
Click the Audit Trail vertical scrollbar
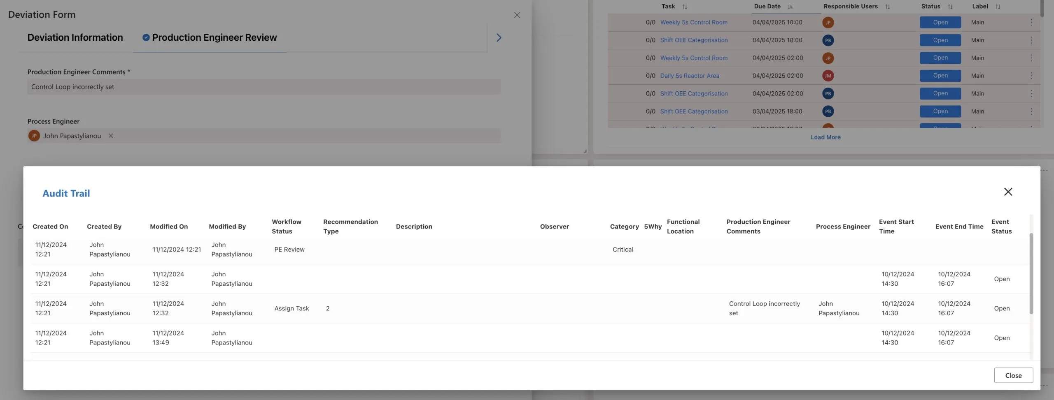click(x=1031, y=273)
